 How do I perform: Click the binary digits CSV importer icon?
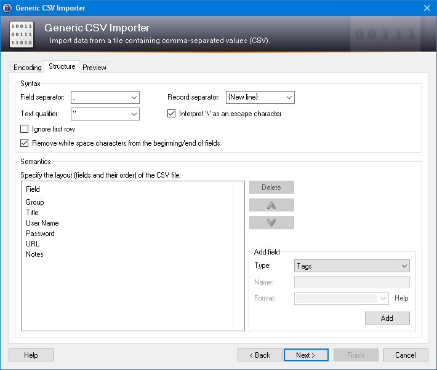[x=22, y=35]
